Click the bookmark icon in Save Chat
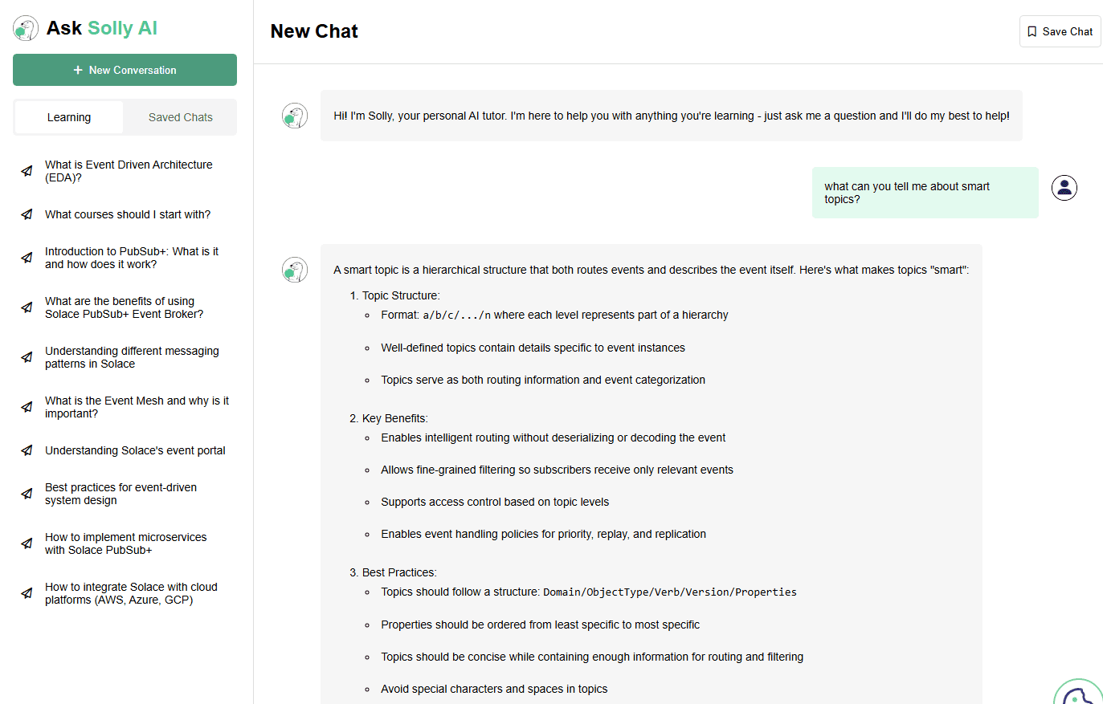 1032,32
